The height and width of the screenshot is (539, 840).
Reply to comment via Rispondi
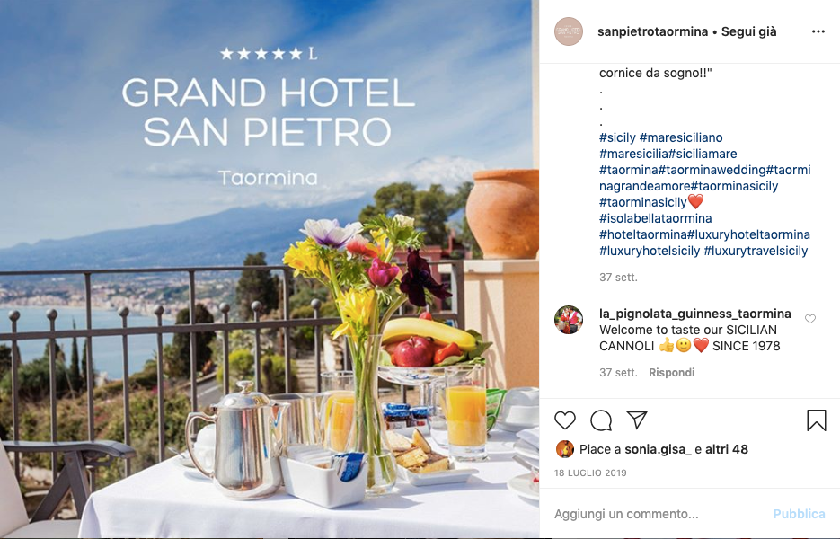click(671, 373)
